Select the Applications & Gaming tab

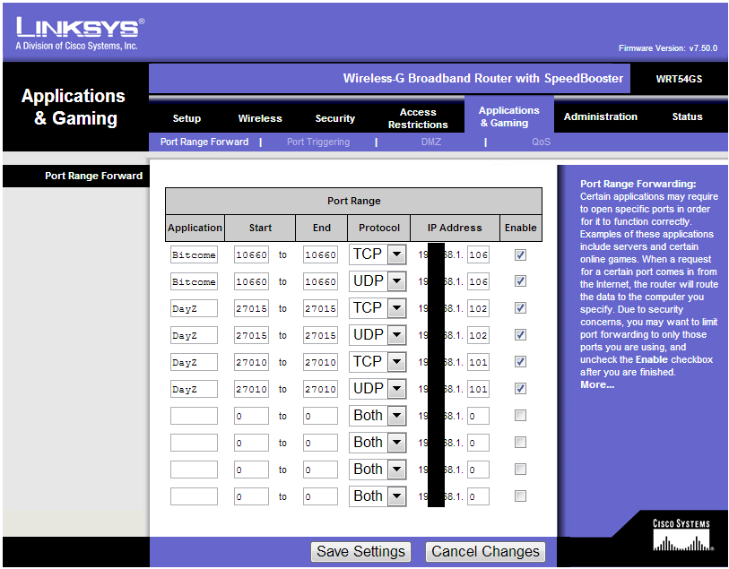(508, 116)
